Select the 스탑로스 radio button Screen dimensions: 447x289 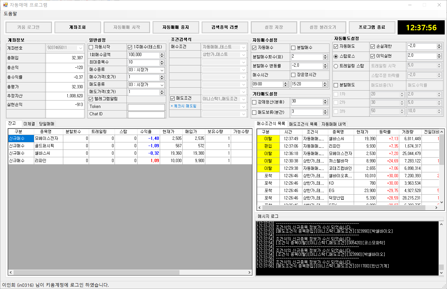[x=336, y=56]
